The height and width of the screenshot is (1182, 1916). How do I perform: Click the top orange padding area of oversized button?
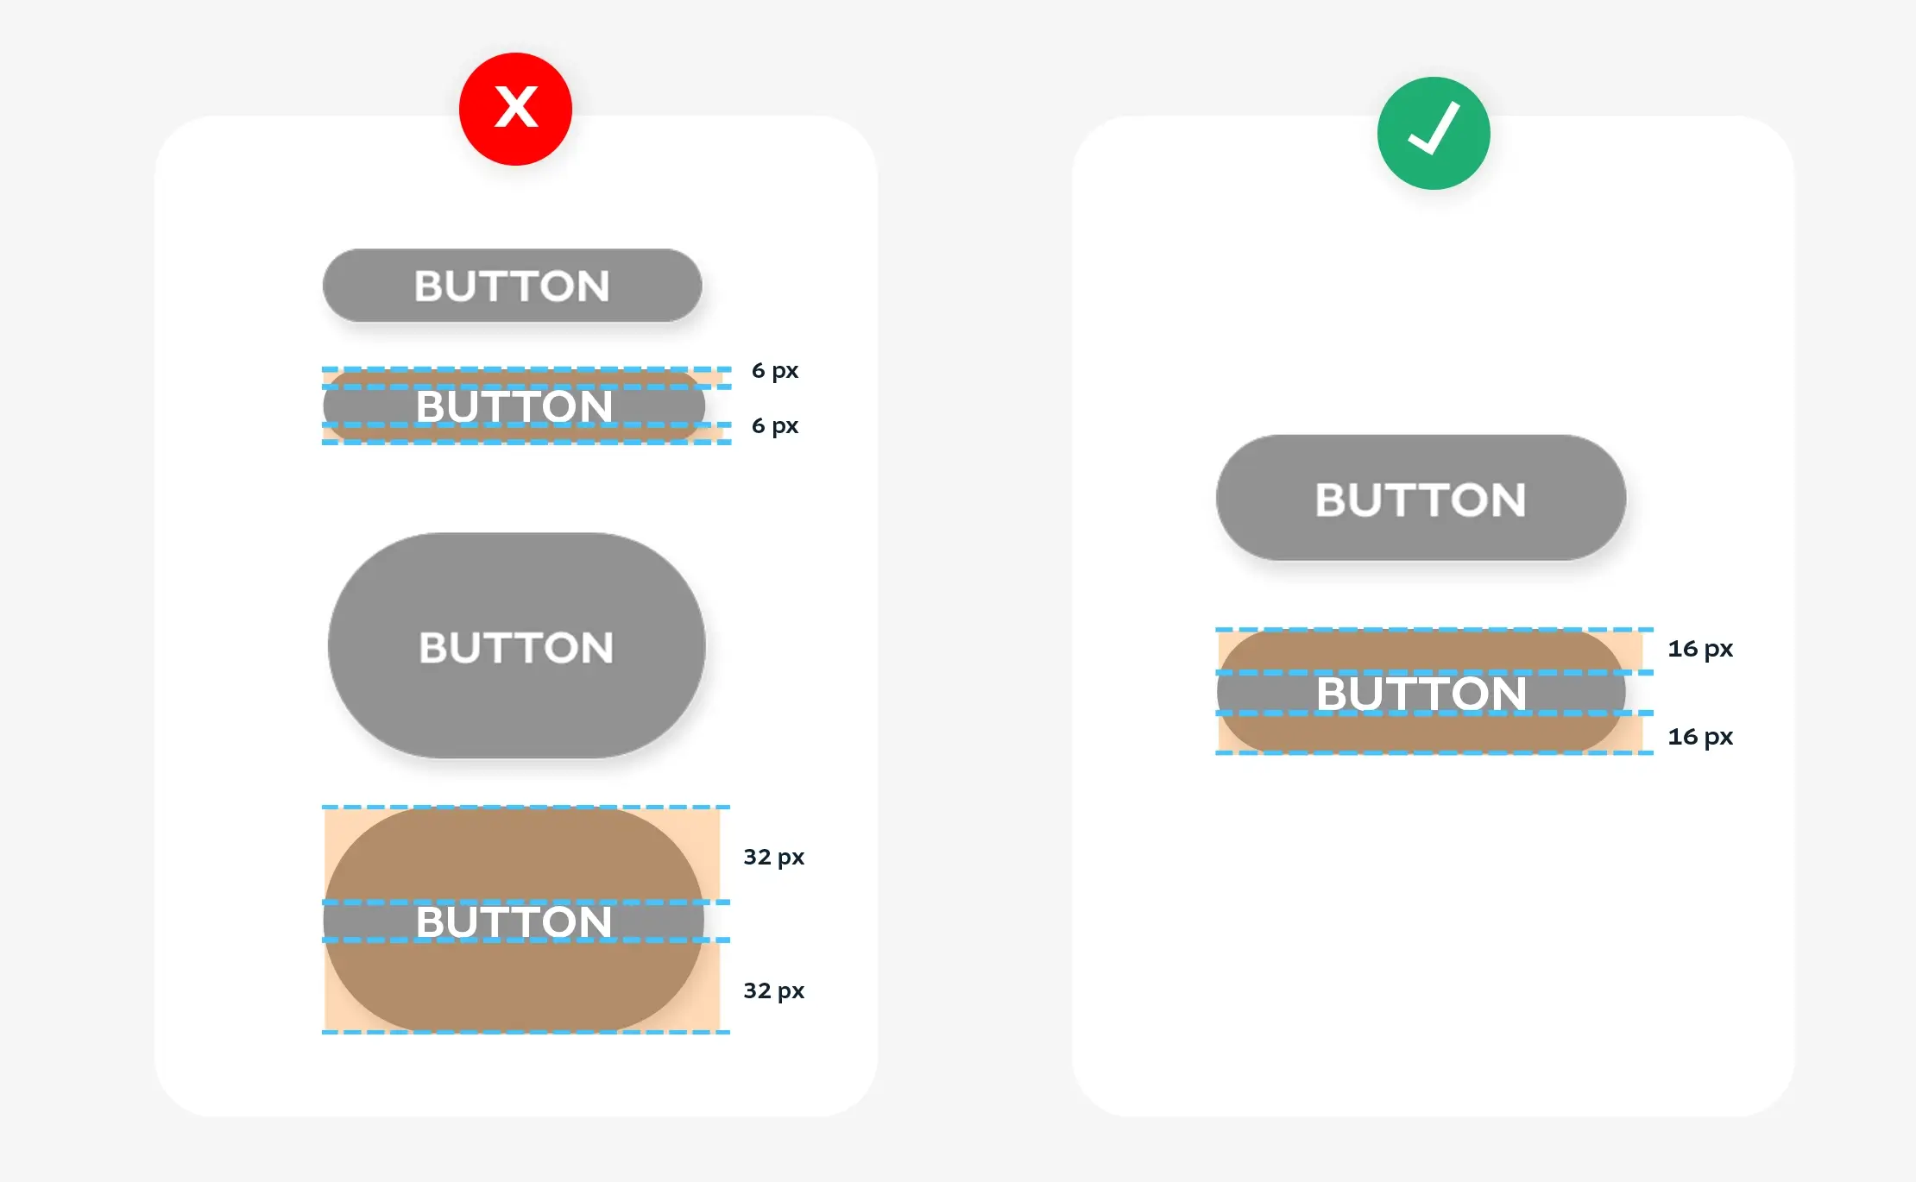pos(522,855)
